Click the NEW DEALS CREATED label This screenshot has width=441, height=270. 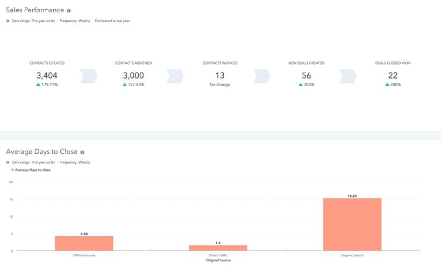point(307,63)
